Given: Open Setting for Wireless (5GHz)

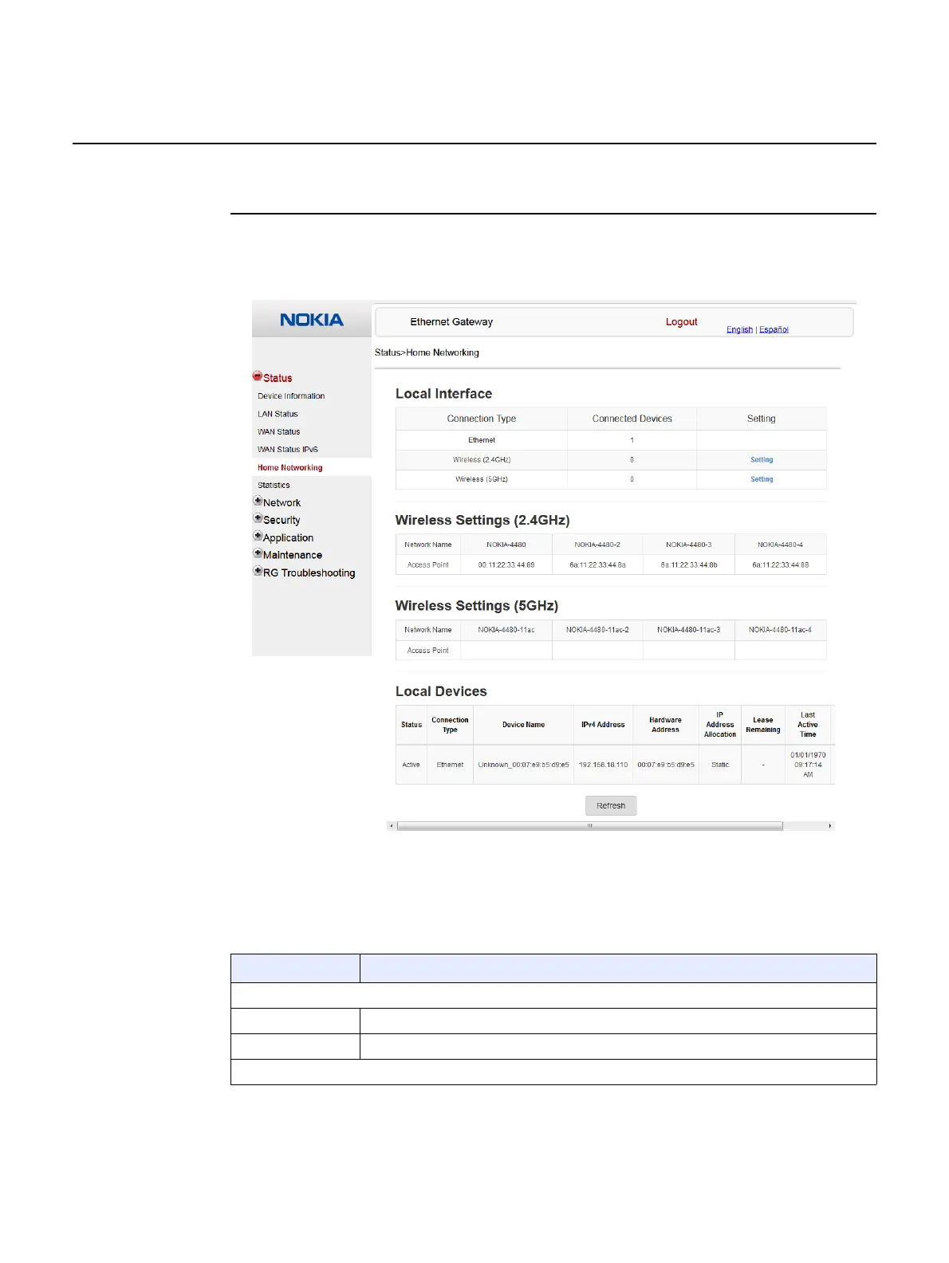Looking at the screenshot, I should [762, 479].
